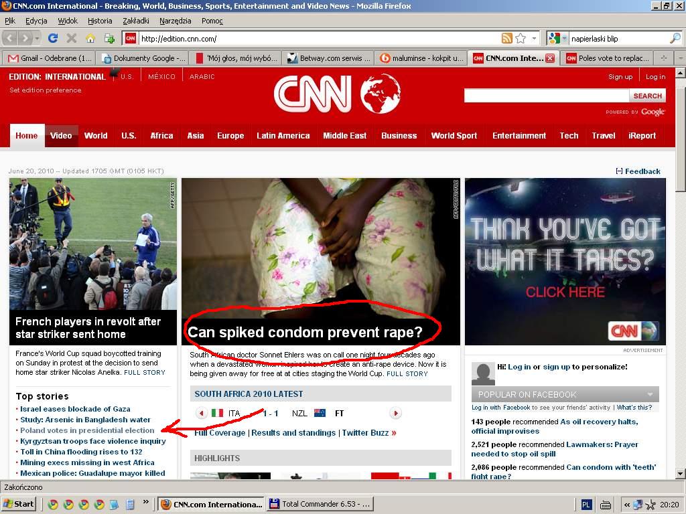The height and width of the screenshot is (514, 686).
Task: Click the new tab toolbar icon with plus
Action: tap(109, 38)
